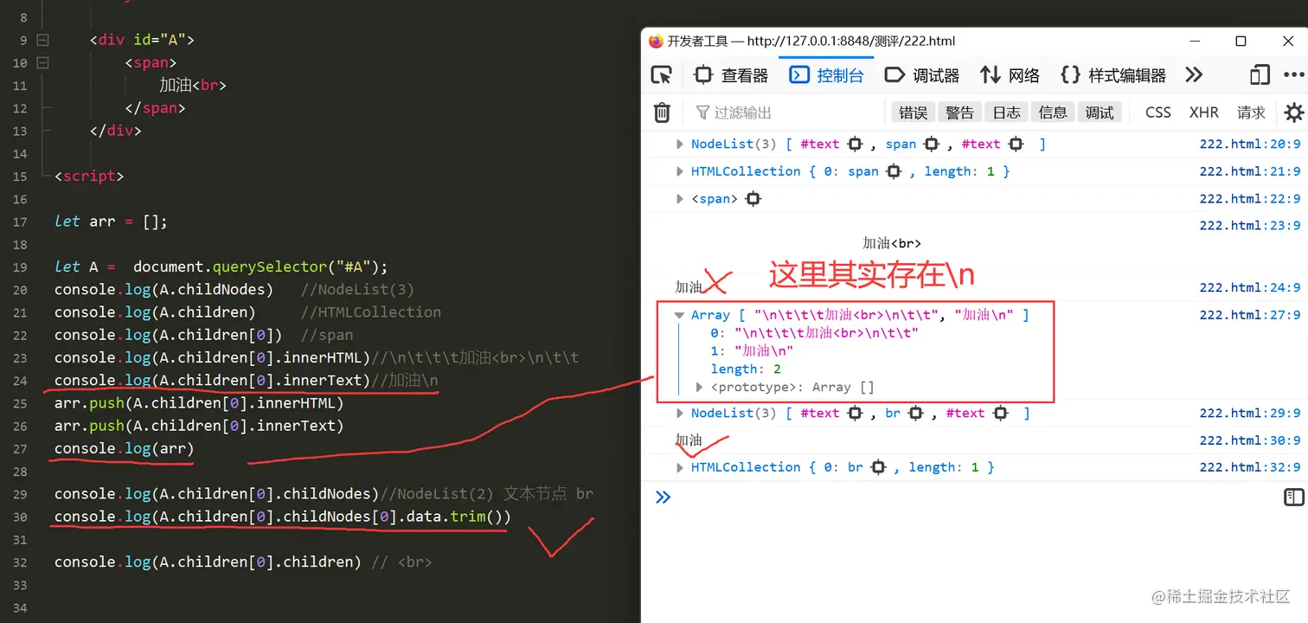The width and height of the screenshot is (1308, 623).
Task: Highlight span node in NodeList 20:9 row
Action: [x=932, y=145]
